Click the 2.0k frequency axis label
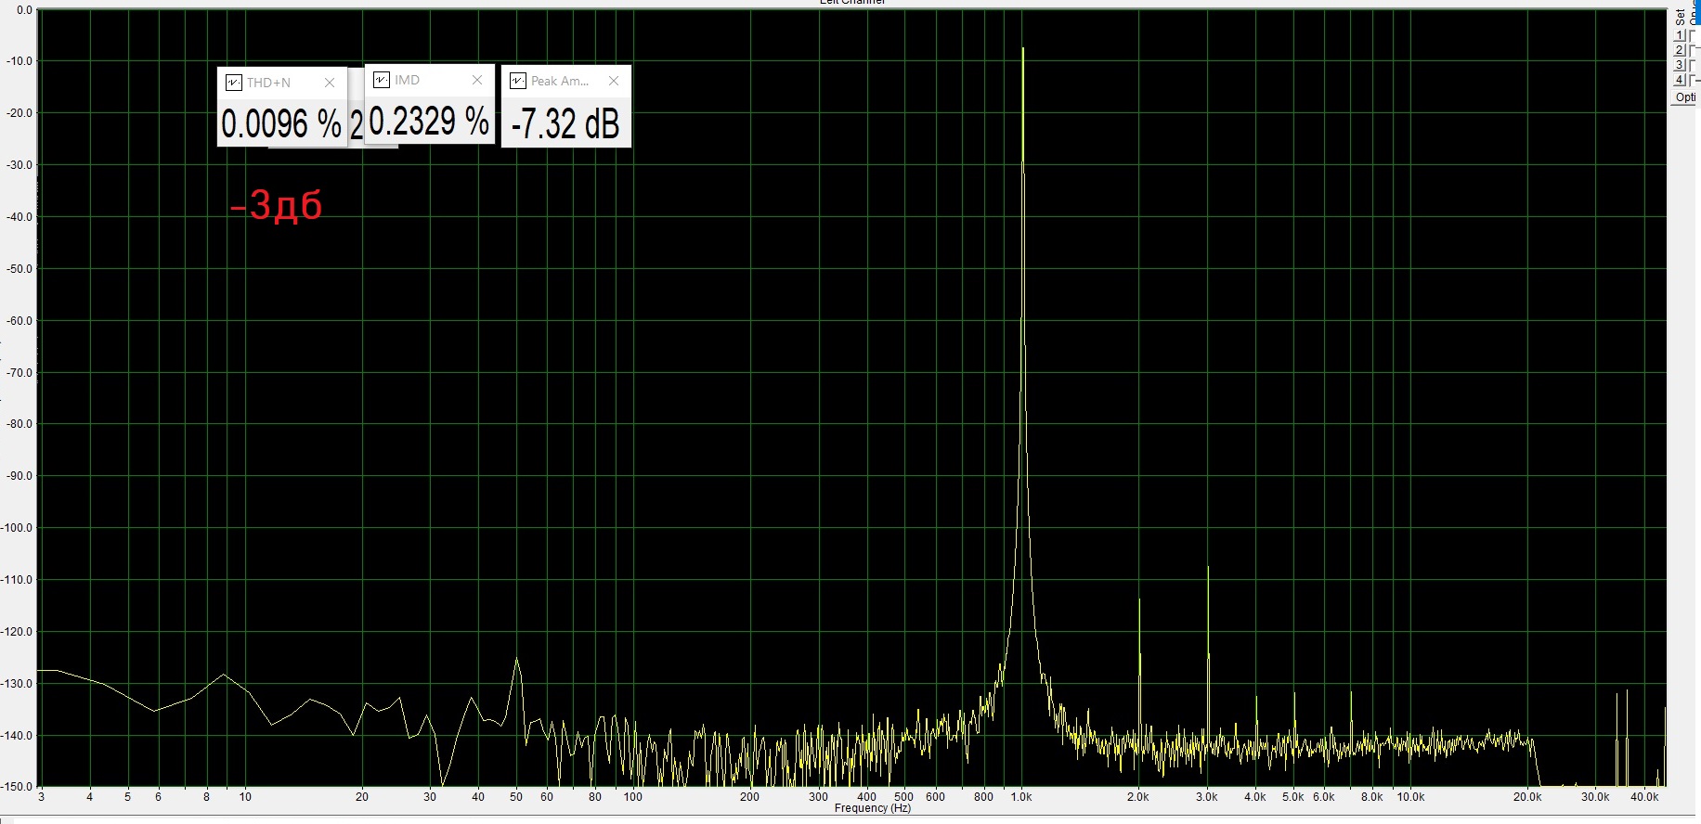The width and height of the screenshot is (1701, 824). (x=1138, y=797)
